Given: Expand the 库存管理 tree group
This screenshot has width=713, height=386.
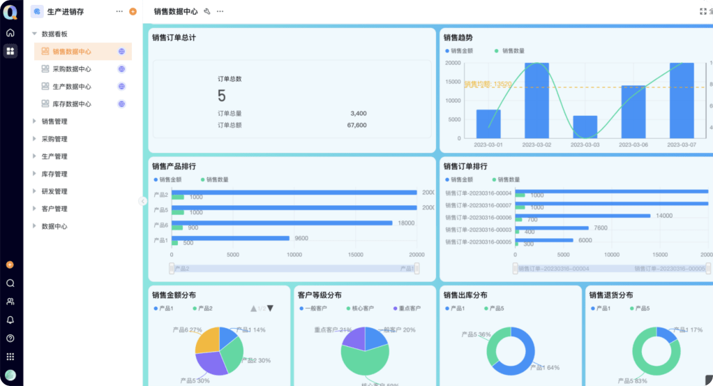Looking at the screenshot, I should tap(34, 174).
